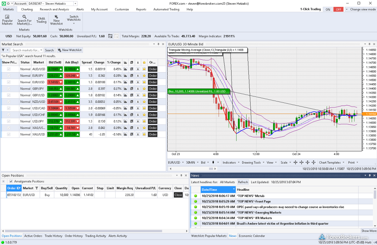
Task: Toggle the Amalgamate Positions checkbox
Action: coord(11,181)
